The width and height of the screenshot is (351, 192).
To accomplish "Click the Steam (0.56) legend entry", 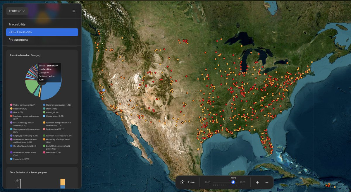I will (50, 109).
